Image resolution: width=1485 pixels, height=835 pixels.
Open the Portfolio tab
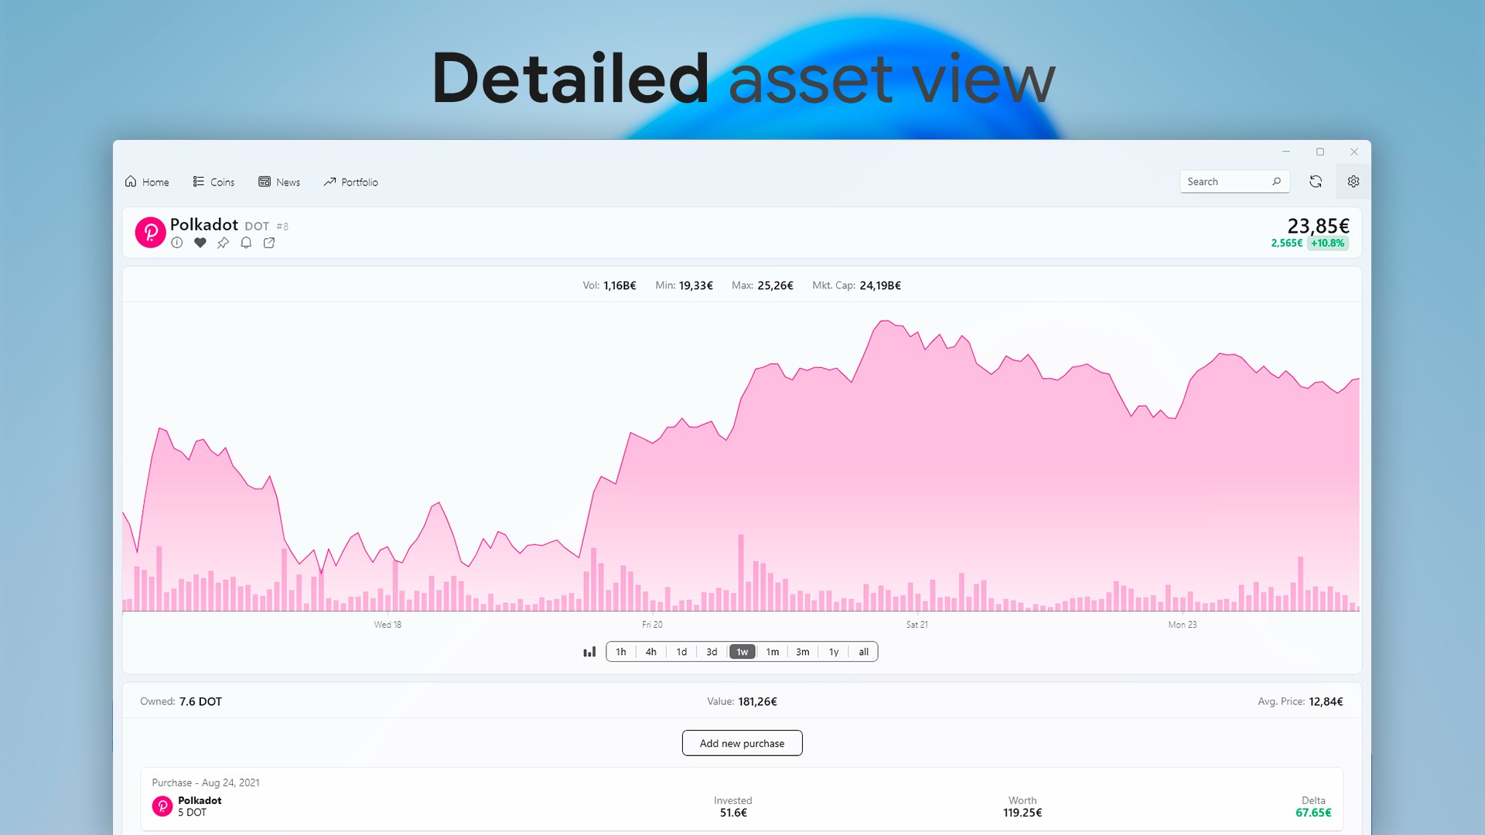click(351, 182)
